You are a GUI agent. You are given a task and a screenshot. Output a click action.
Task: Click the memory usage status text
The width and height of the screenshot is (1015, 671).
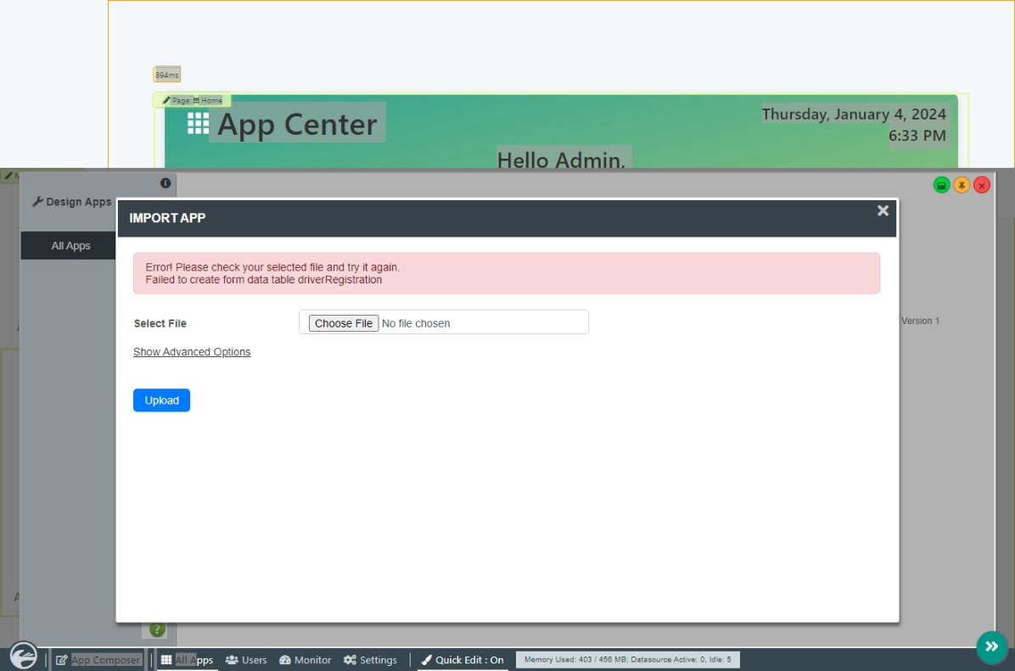(x=627, y=659)
